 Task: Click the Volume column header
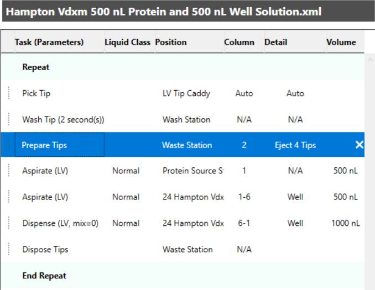pos(341,42)
